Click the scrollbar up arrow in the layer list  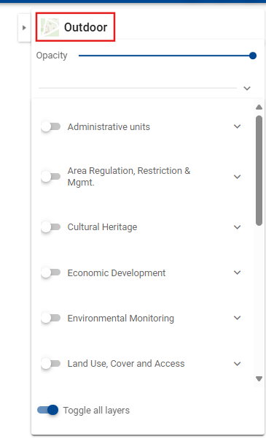coord(259,107)
